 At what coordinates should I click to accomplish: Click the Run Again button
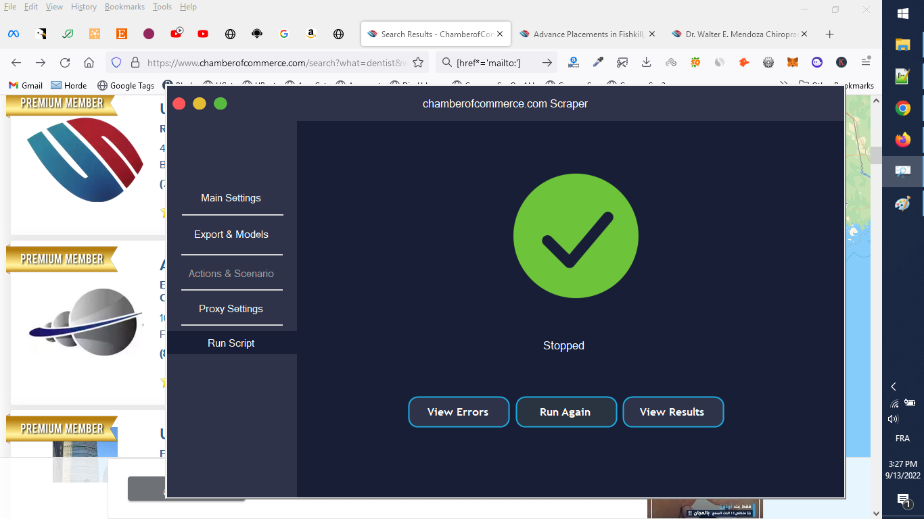click(x=565, y=412)
